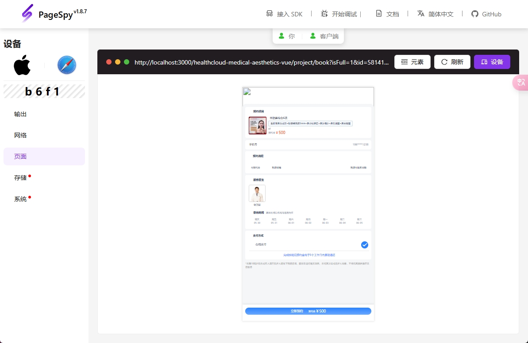Image resolution: width=528 pixels, height=343 pixels.
Task: Open 接入 SDK from the top navigation
Action: (x=284, y=14)
